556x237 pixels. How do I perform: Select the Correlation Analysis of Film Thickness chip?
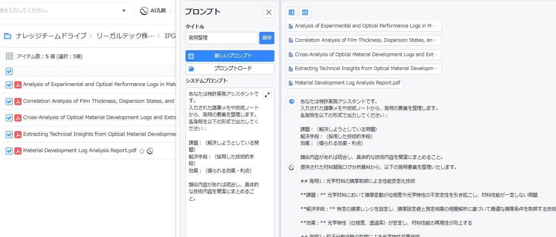coord(363,40)
